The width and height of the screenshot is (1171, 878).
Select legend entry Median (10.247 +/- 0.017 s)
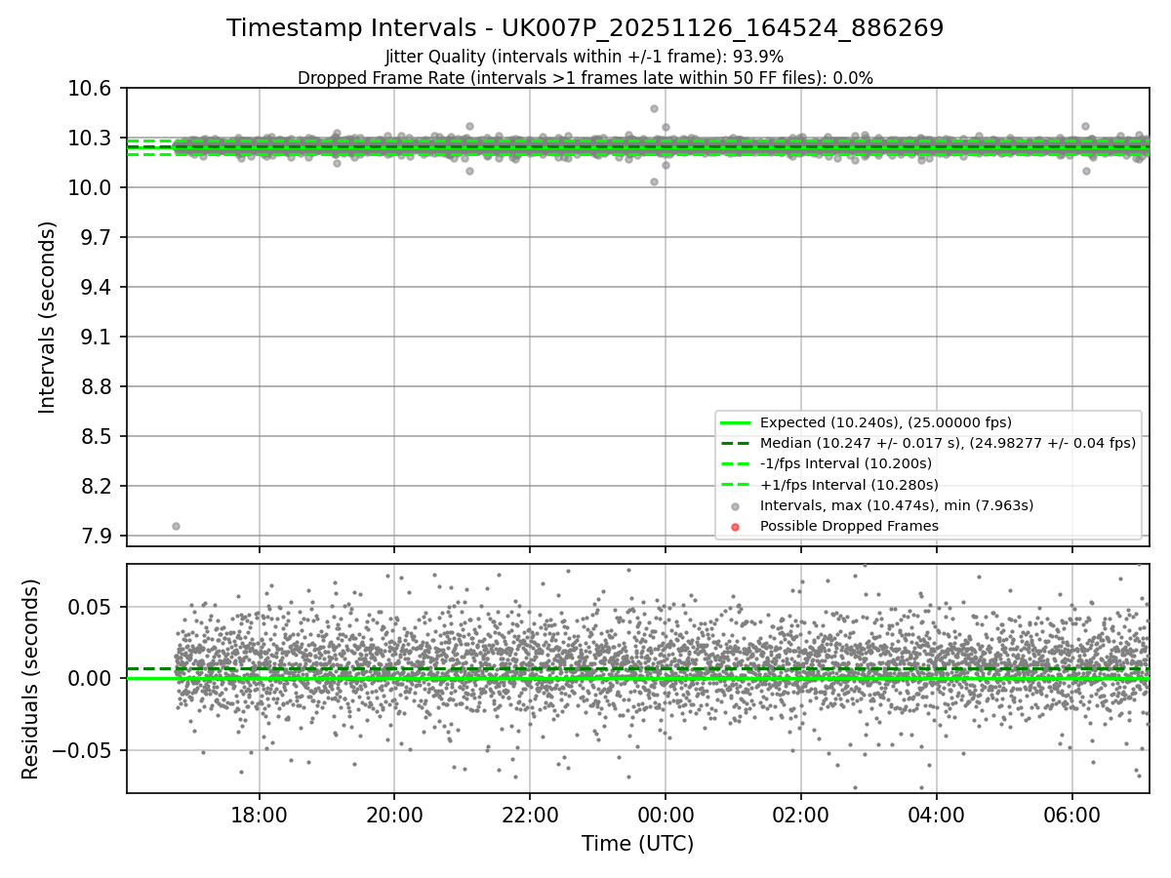(949, 443)
